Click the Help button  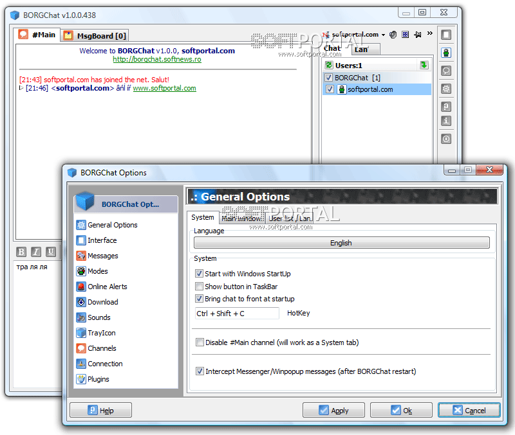coord(101,410)
